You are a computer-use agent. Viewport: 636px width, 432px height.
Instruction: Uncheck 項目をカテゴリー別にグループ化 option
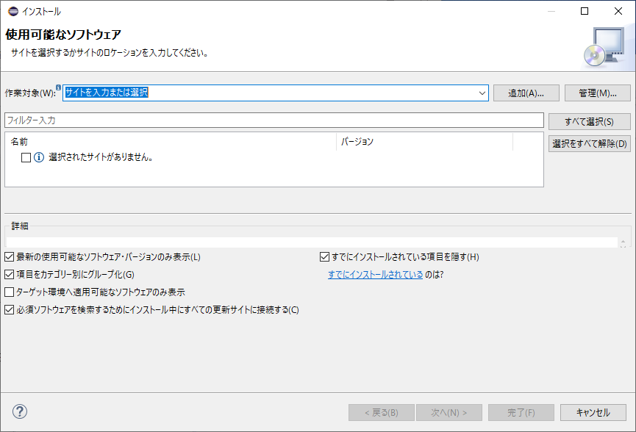tap(9, 275)
